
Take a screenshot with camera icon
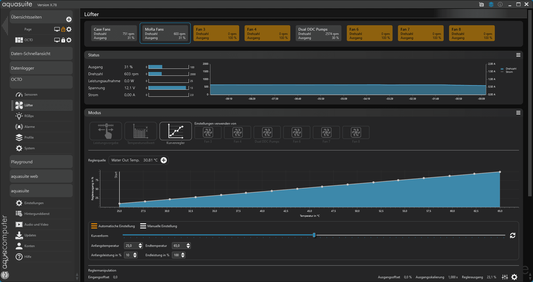tap(481, 5)
